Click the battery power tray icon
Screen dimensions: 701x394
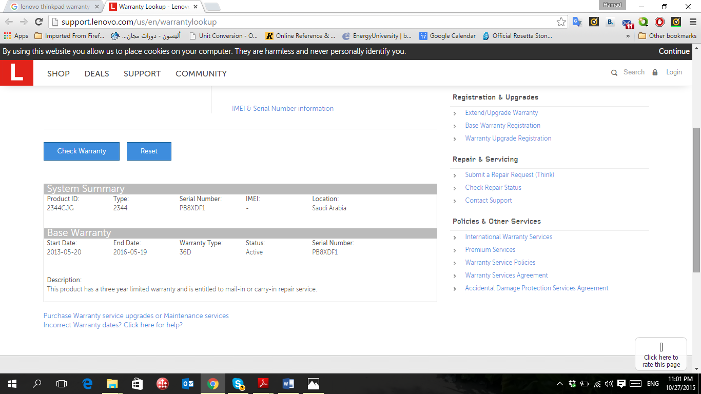pos(585,384)
